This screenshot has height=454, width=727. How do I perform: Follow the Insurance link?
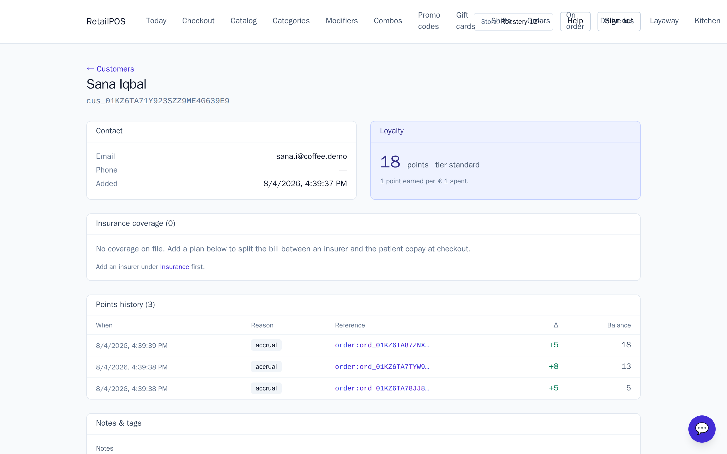coord(174,267)
